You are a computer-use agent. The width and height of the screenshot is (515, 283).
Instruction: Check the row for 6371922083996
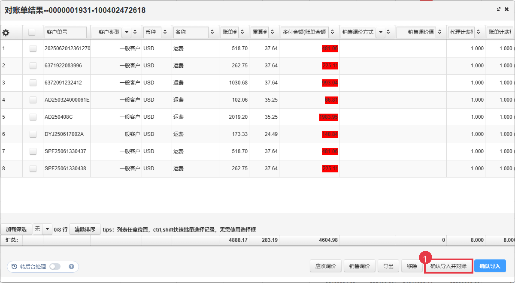[x=33, y=66]
